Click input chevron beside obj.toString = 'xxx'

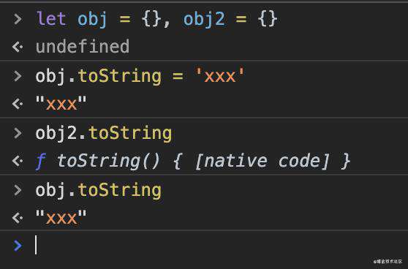(18, 76)
